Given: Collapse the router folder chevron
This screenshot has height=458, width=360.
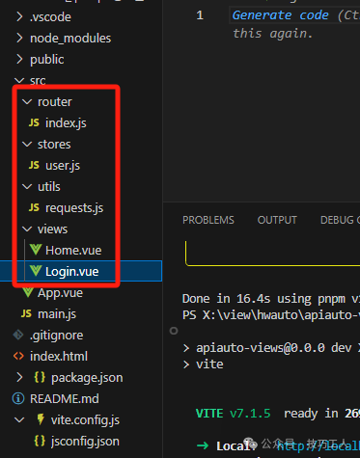Looking at the screenshot, I should (27, 101).
